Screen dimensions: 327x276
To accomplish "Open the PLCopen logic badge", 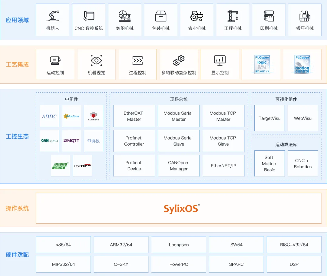I will pos(262,64).
